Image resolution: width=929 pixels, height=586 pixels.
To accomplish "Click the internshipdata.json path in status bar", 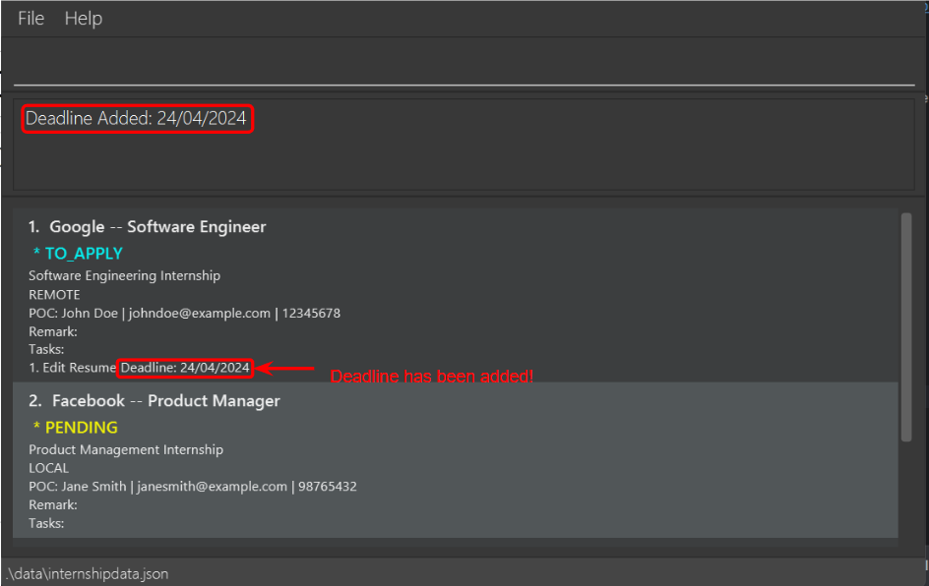I will click(x=79, y=573).
